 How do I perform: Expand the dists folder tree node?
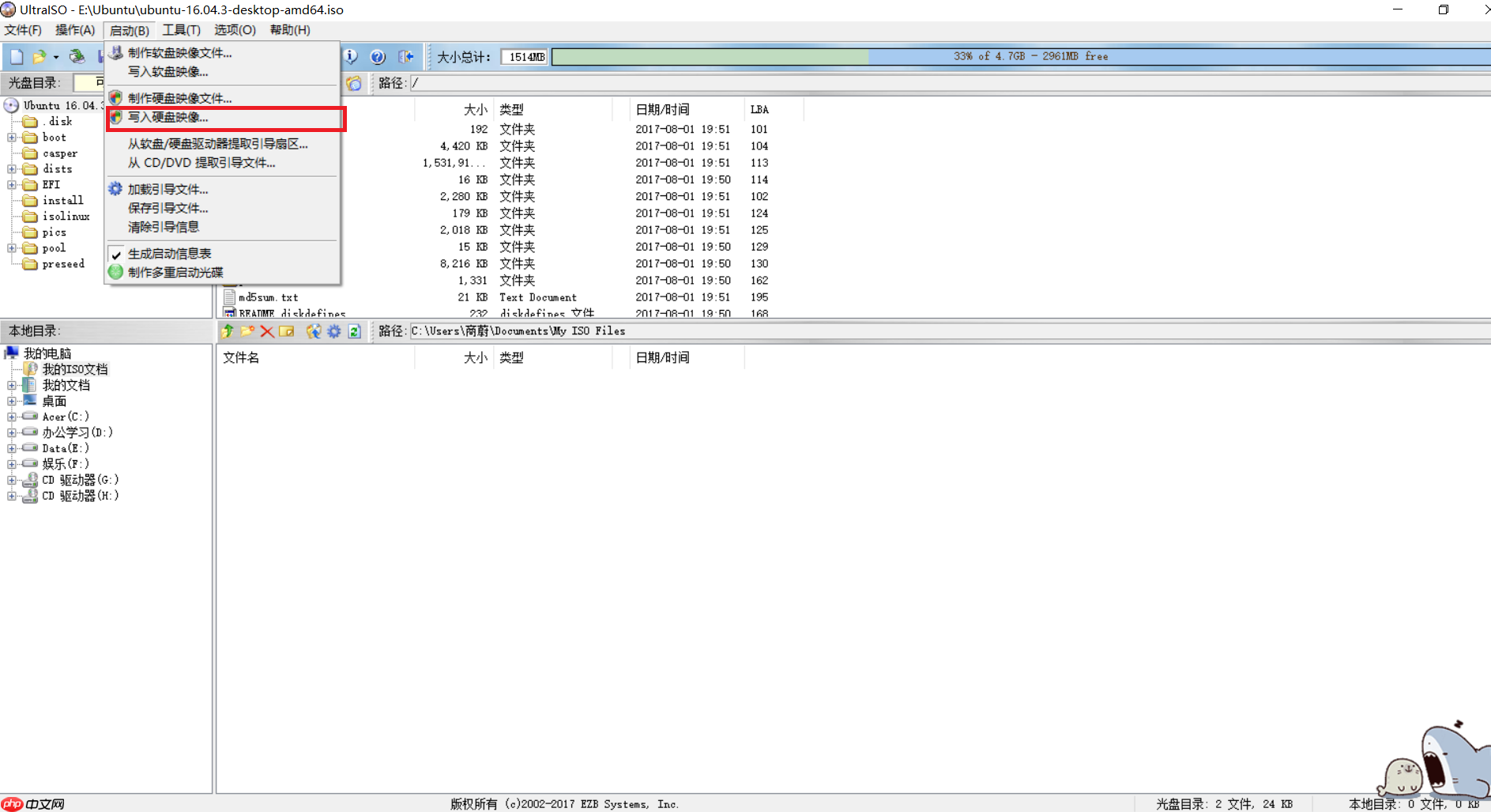12,169
